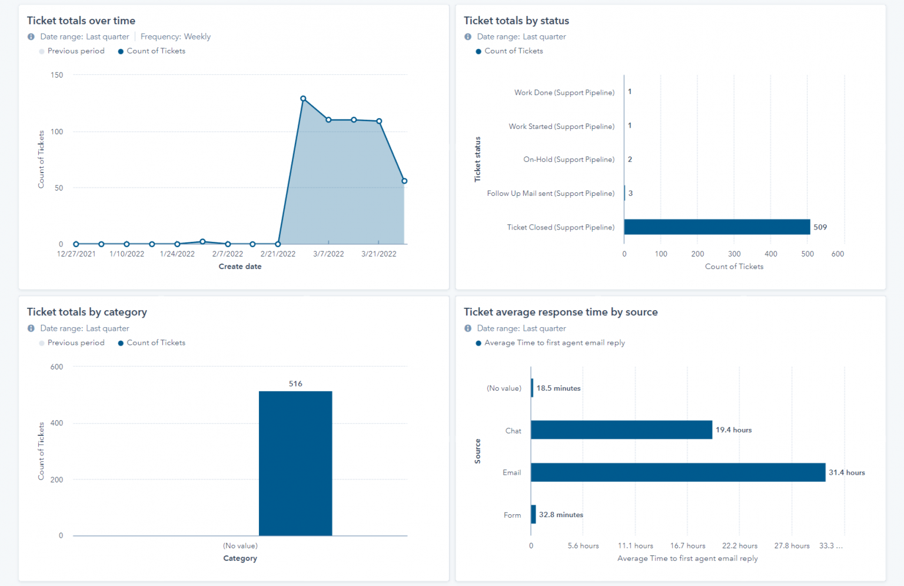The height and width of the screenshot is (586, 904).
Task: Open the Ticket totals by category report title
Action: pos(87,312)
